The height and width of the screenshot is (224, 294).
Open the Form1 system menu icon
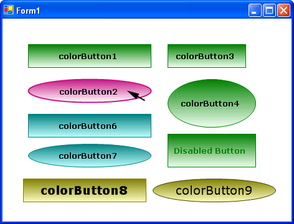pyautogui.click(x=9, y=10)
